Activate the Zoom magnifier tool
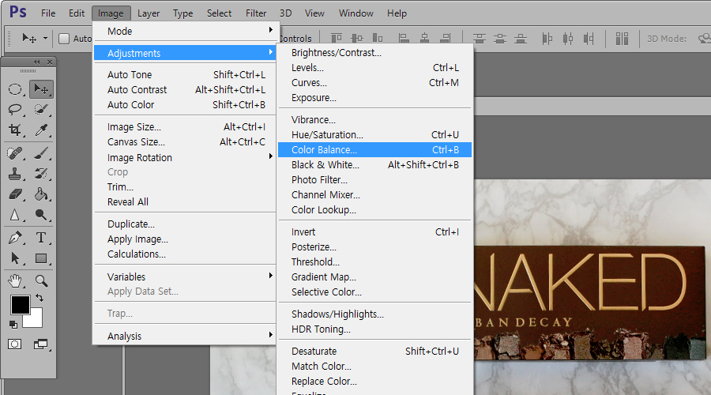 point(41,280)
